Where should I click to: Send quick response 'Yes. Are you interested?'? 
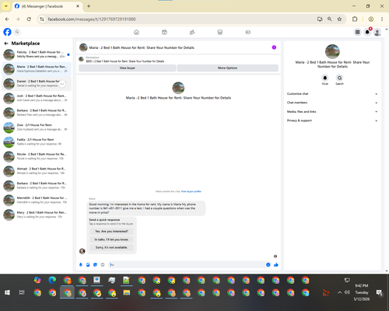click(111, 231)
